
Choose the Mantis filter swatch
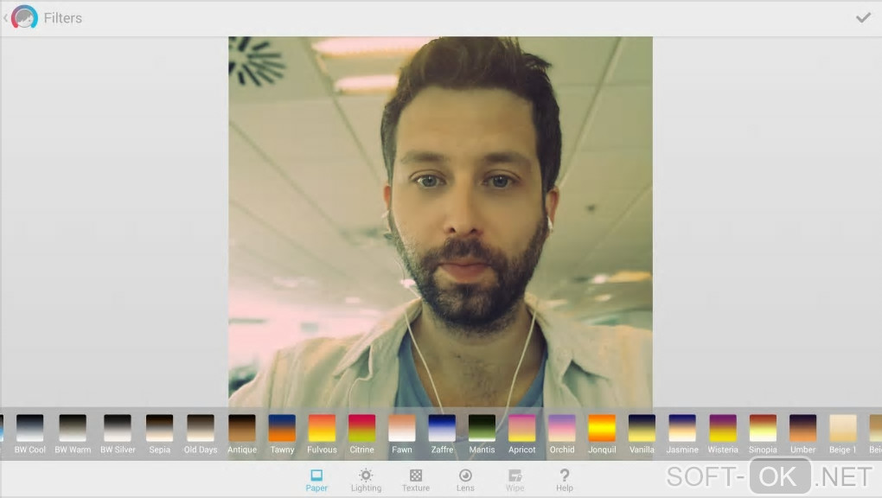[482, 428]
